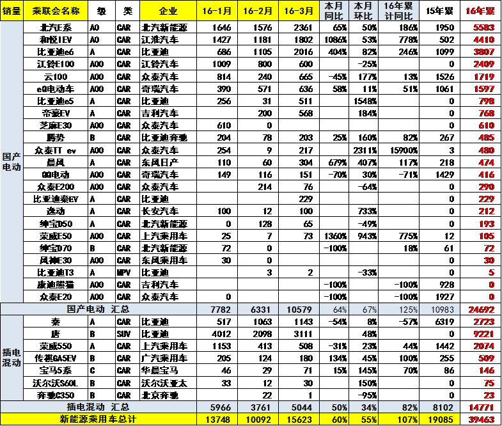Click the 康迪熊猫 model name cell
Screen dimensions: 502x426
(56, 285)
